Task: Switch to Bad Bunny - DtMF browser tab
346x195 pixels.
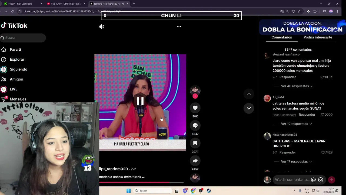Action: point(66,4)
